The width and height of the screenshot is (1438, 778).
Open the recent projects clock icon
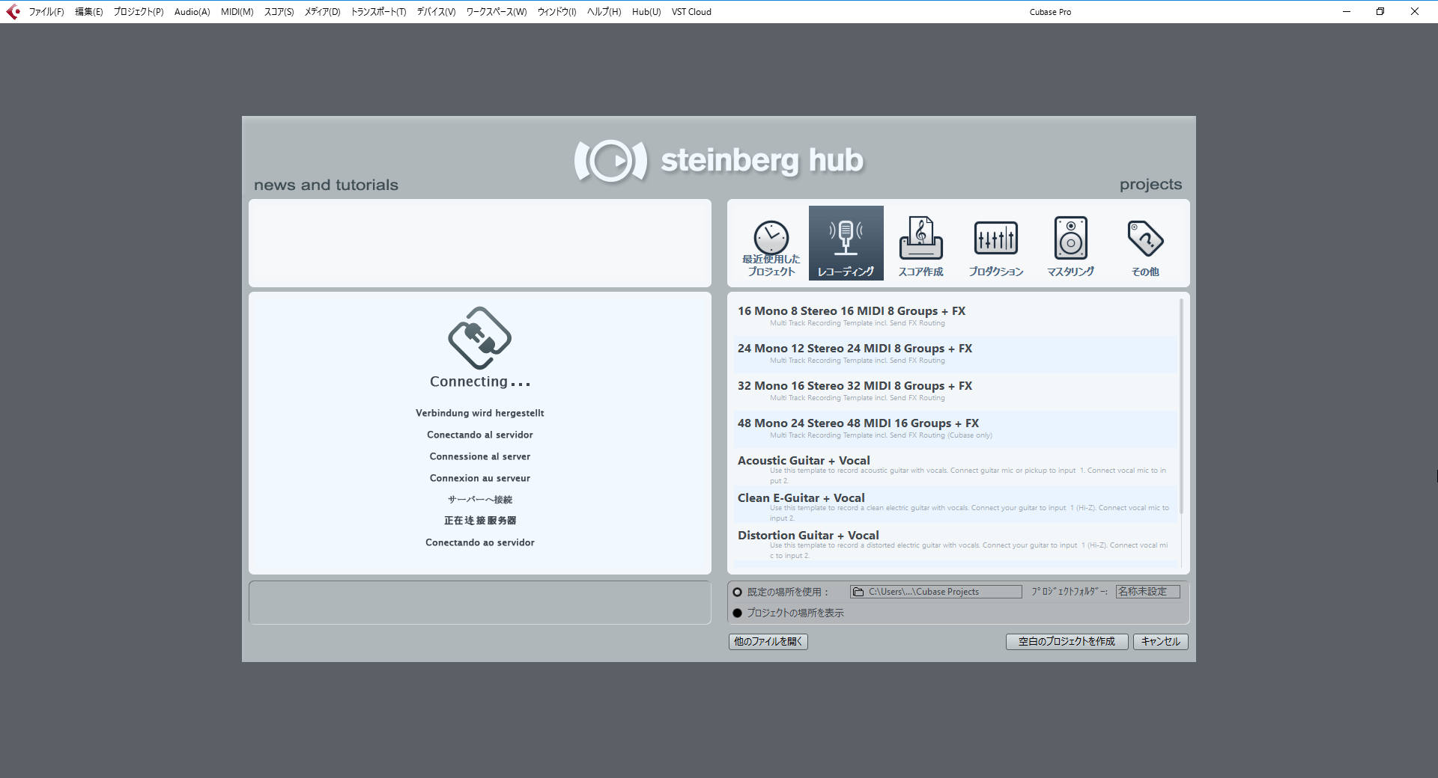tap(771, 243)
